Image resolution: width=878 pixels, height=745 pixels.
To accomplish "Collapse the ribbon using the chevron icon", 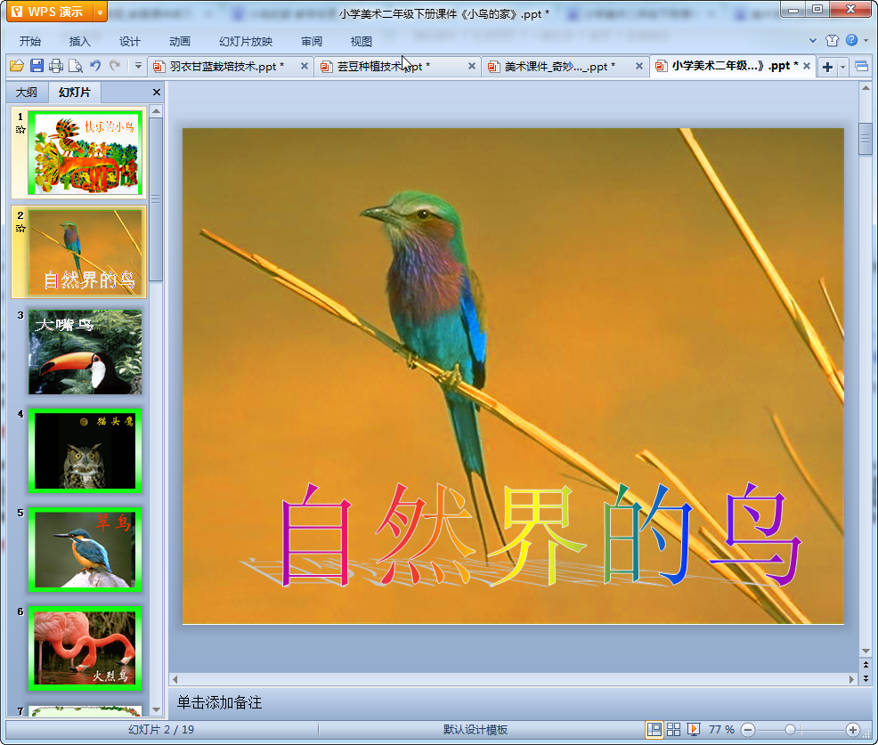I will (x=812, y=40).
